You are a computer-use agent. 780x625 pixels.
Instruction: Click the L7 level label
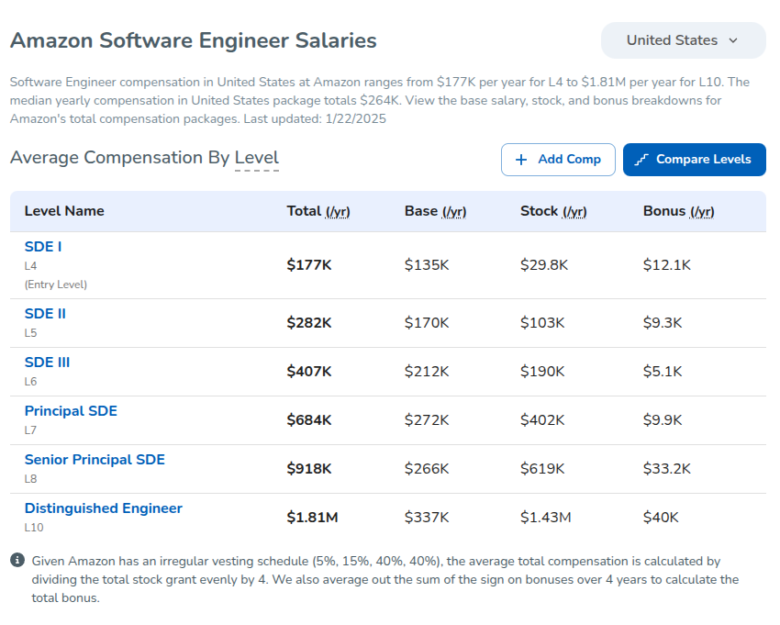(x=31, y=430)
